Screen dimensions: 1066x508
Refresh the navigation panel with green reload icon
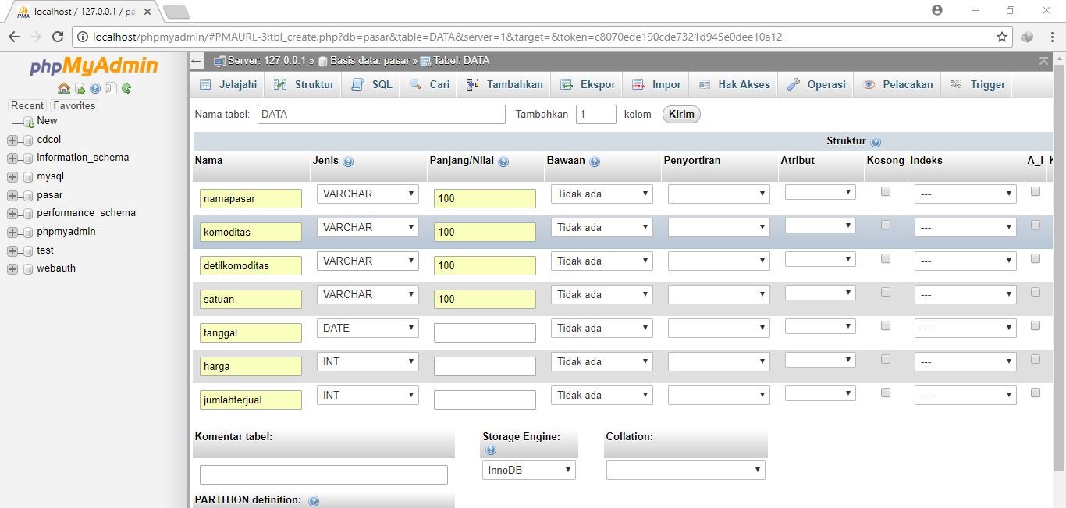(x=126, y=88)
